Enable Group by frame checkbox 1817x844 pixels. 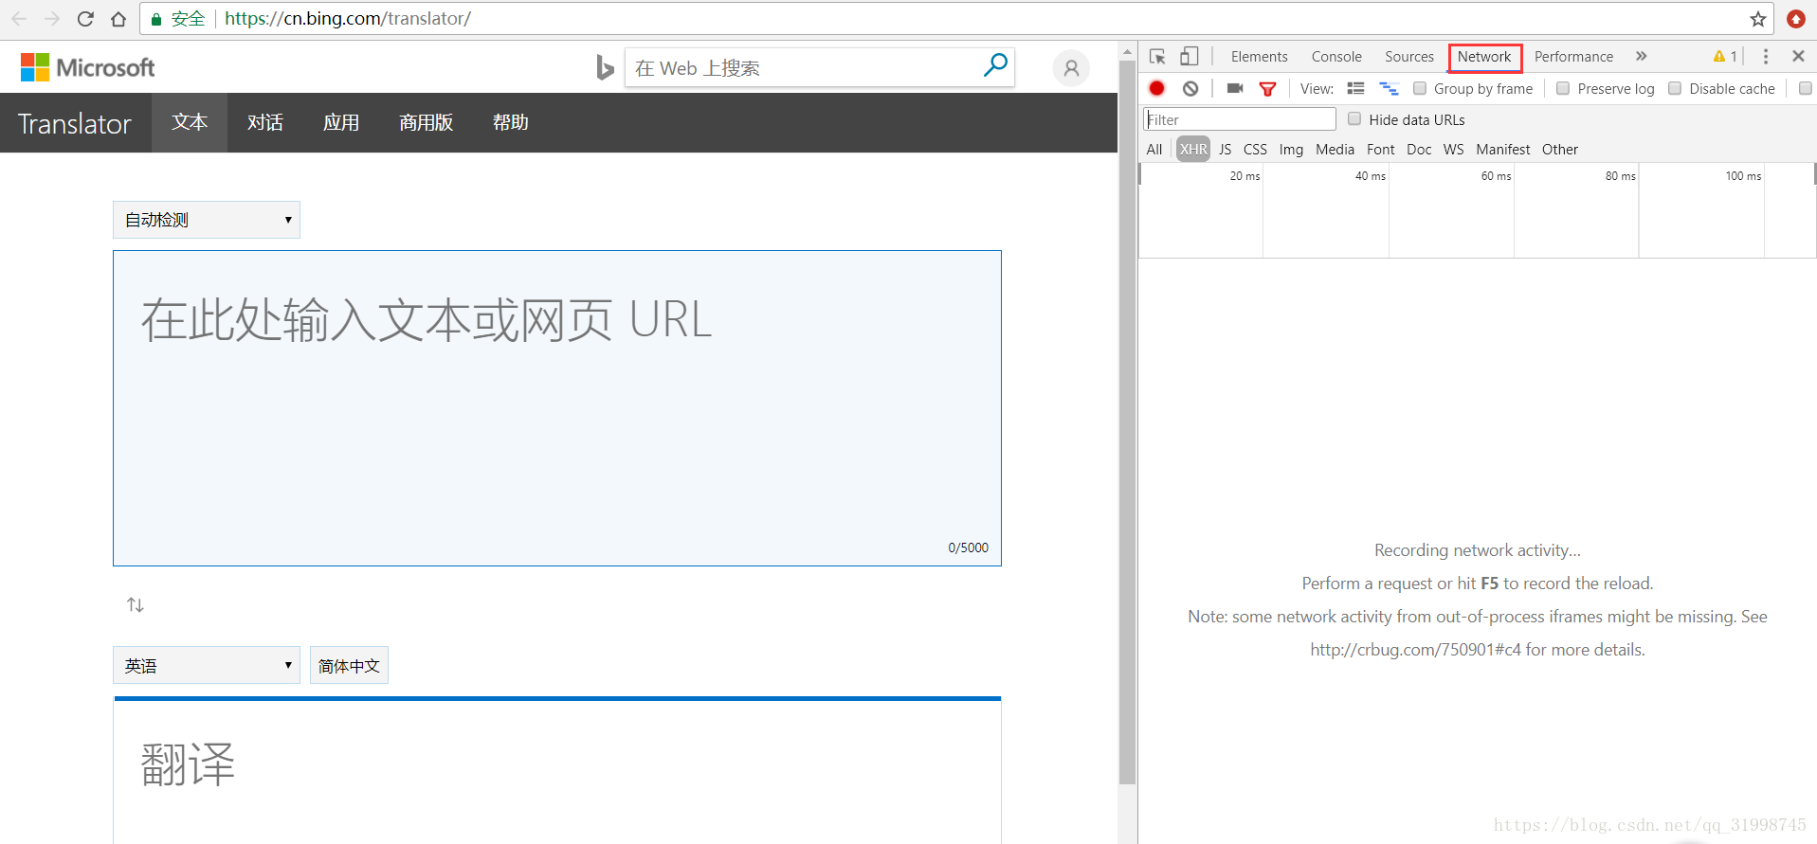point(1420,88)
